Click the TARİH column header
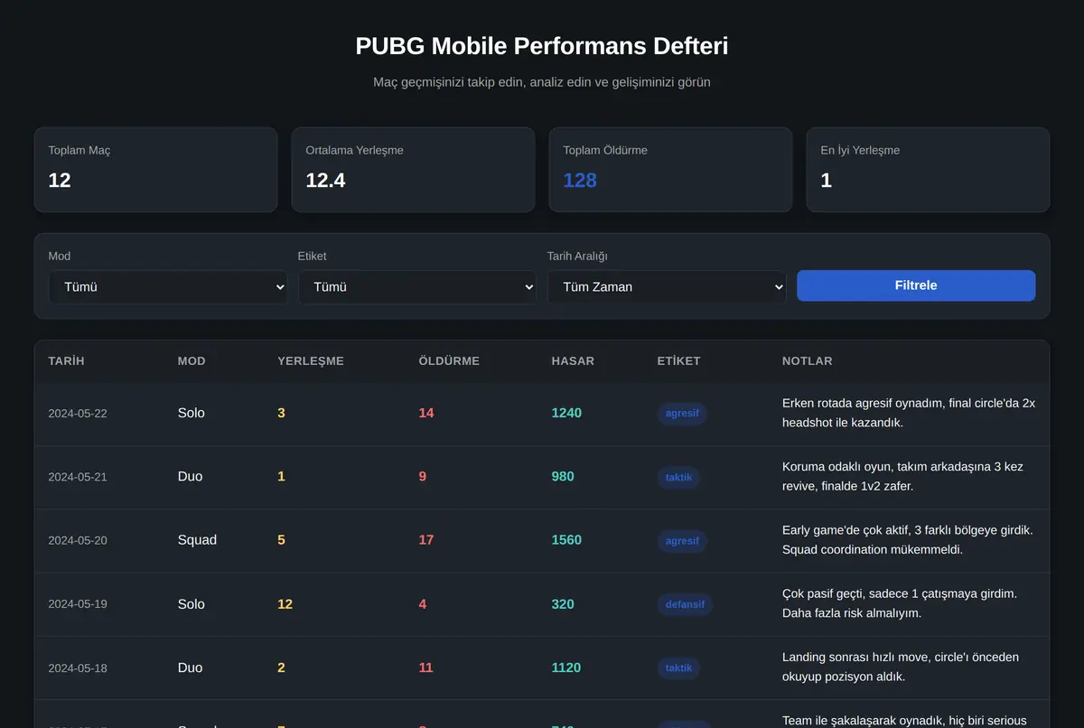This screenshot has height=728, width=1084. click(66, 360)
